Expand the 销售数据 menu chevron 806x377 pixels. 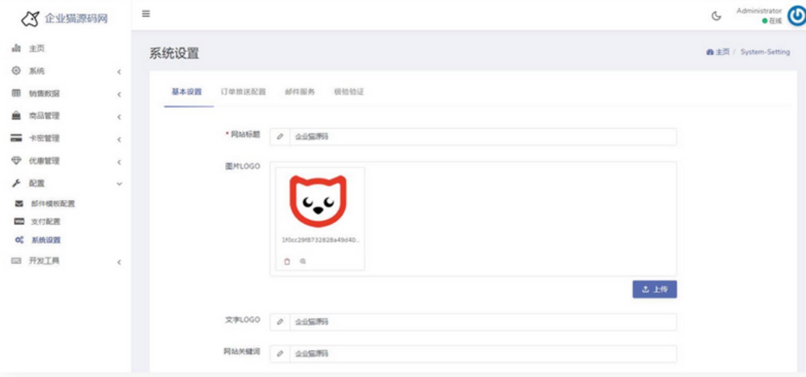tap(119, 94)
